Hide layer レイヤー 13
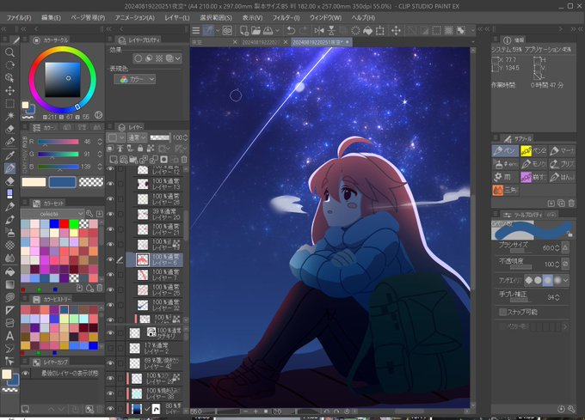The image size is (585, 420). pos(110,184)
